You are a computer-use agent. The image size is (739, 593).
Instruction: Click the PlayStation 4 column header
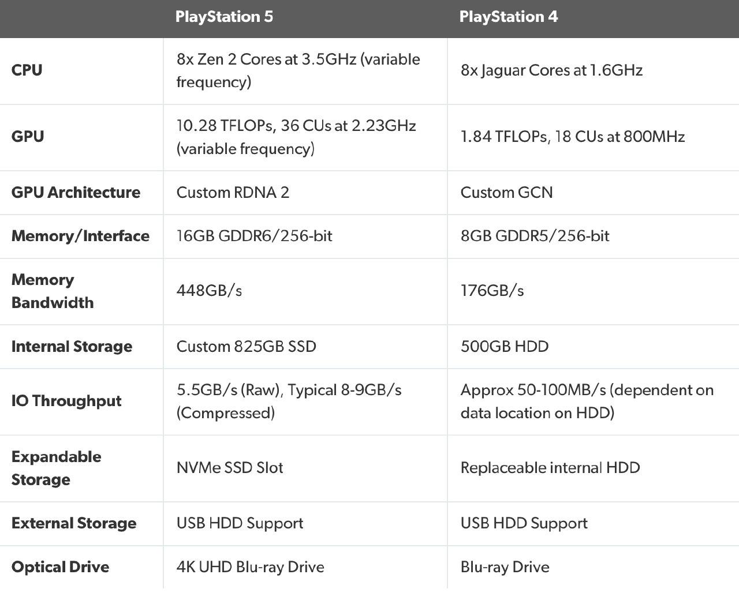[508, 17]
